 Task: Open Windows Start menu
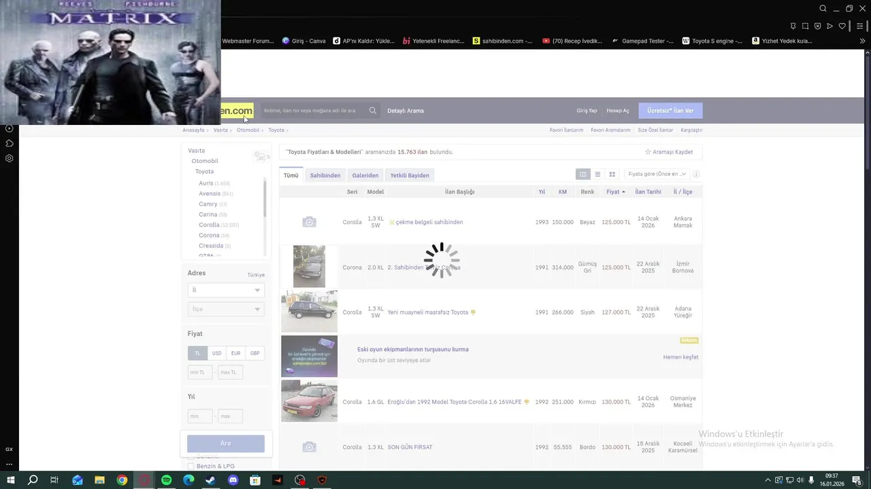[10, 480]
